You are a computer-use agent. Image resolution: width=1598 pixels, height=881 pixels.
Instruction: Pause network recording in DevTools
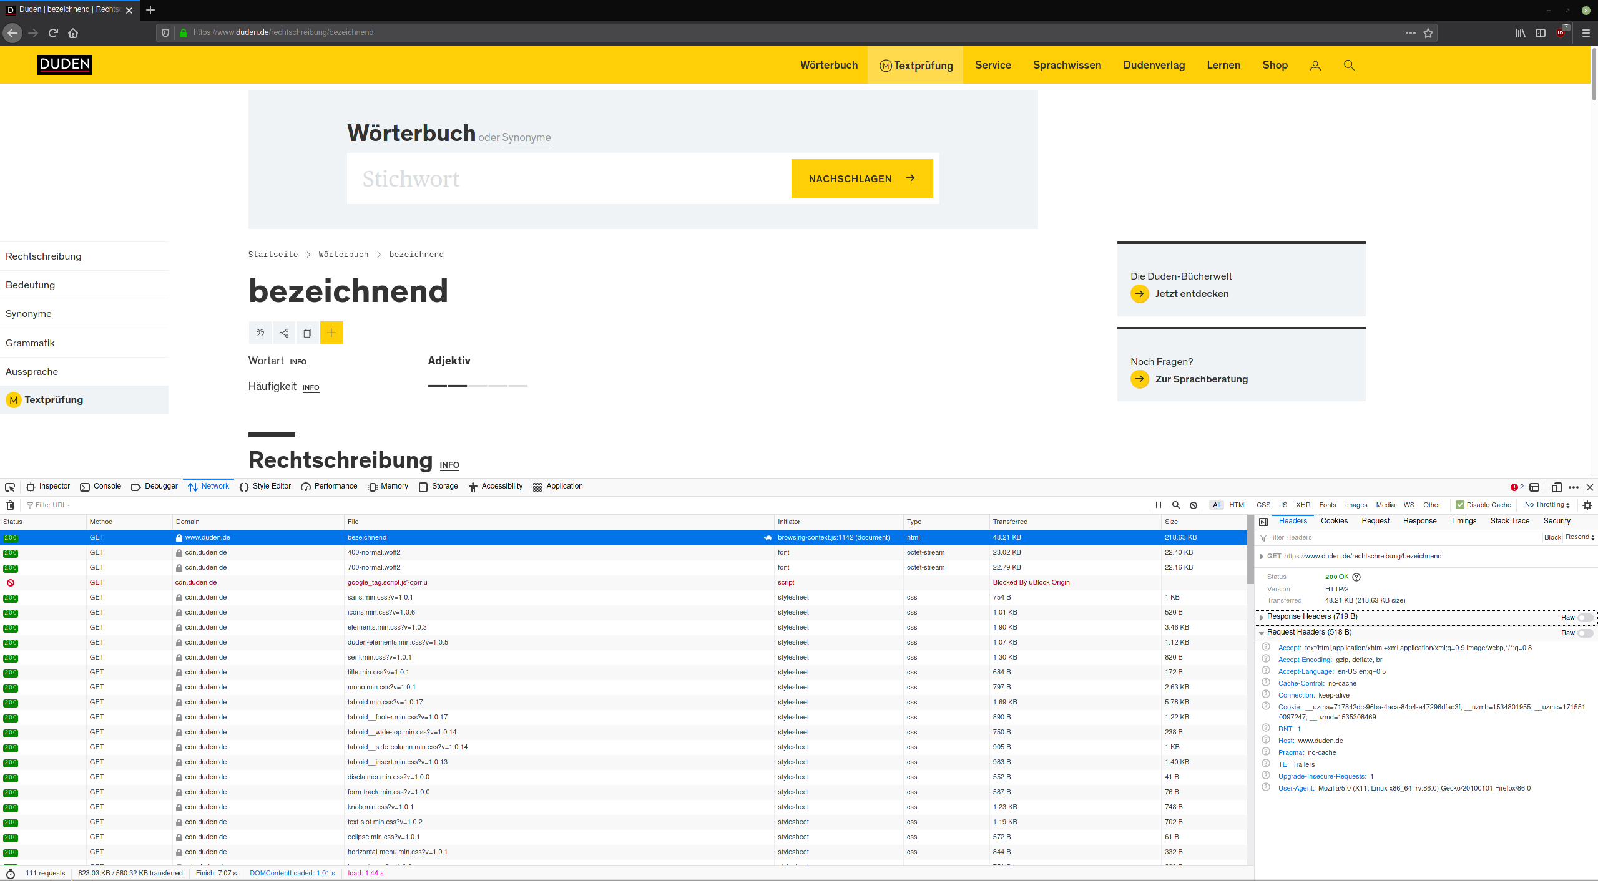(x=1159, y=505)
